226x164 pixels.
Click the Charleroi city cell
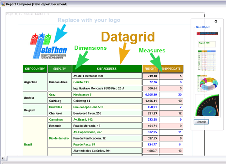(x=60, y=113)
